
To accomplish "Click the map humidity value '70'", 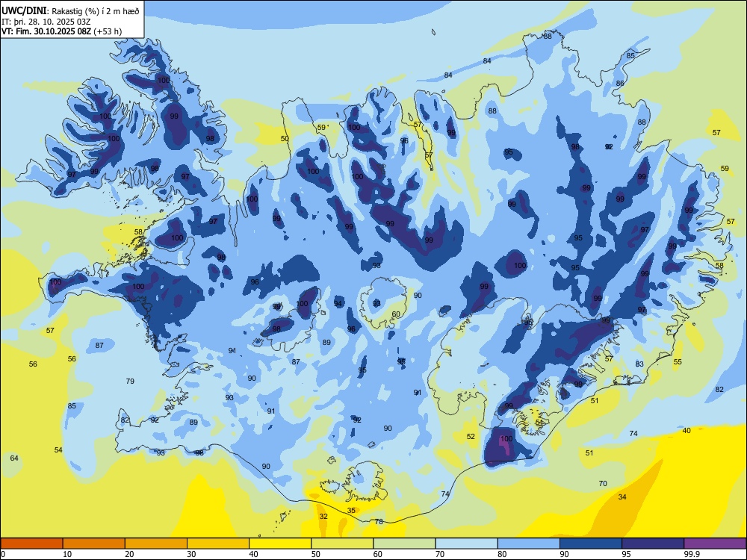I will point(603,483).
